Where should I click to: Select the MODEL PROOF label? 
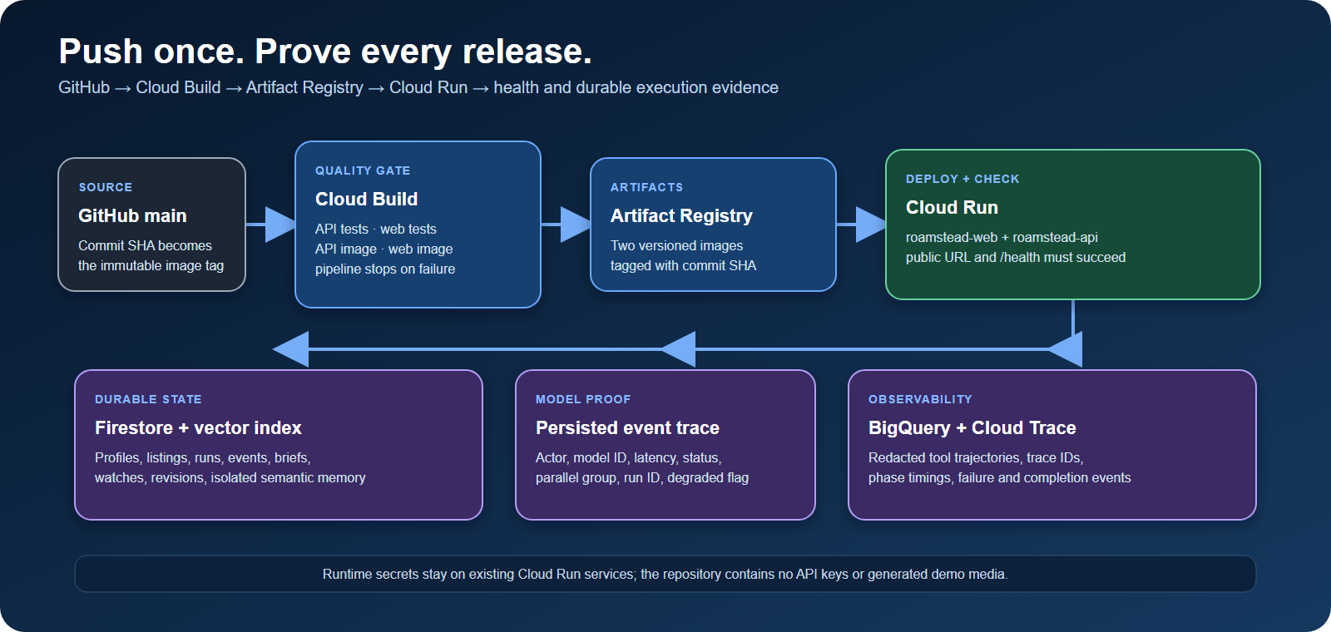click(x=583, y=399)
